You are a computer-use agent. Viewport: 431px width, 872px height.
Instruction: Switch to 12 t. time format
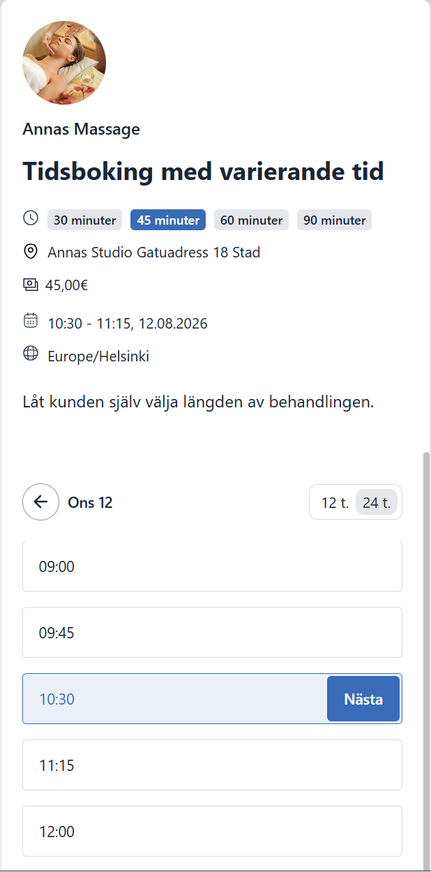tap(335, 502)
